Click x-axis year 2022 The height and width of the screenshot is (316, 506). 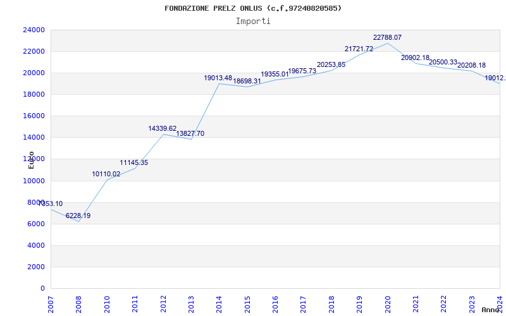tap(444, 304)
